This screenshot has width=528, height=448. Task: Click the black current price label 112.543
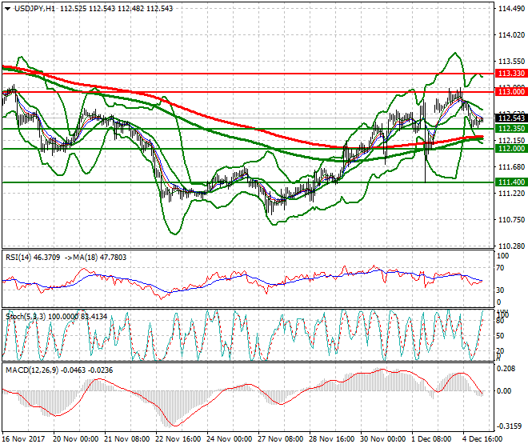click(511, 118)
